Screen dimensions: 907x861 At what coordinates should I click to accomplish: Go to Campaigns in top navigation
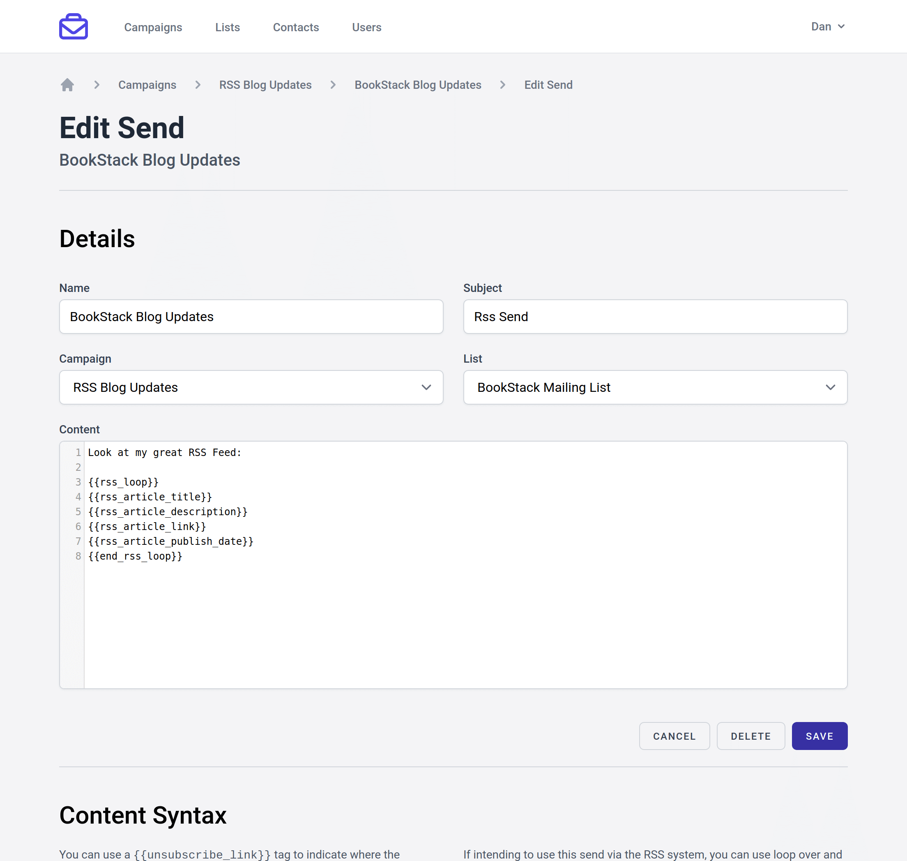[153, 28]
